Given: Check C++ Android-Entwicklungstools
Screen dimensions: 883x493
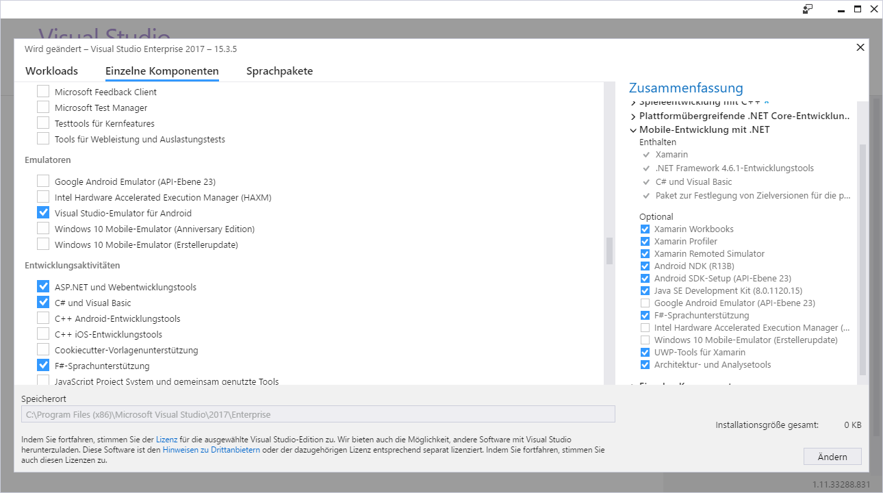Looking at the screenshot, I should pyautogui.click(x=43, y=318).
